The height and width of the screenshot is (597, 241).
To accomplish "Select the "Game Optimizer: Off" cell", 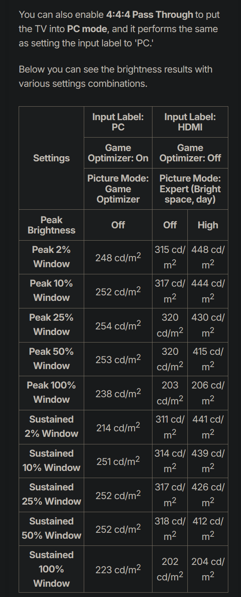I will (x=190, y=153).
